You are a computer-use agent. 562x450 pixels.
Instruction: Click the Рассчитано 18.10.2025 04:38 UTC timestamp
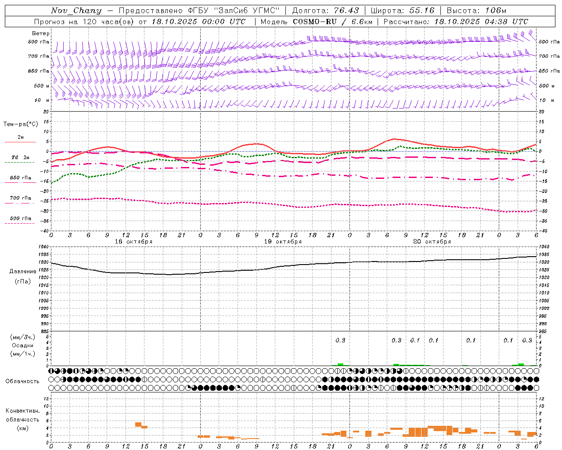click(x=456, y=22)
